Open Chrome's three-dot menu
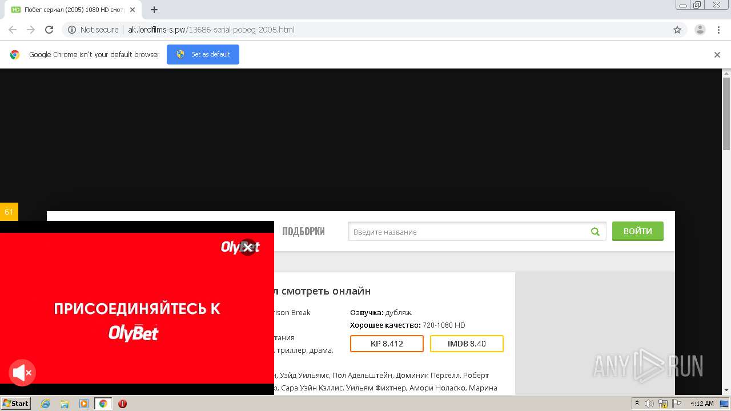This screenshot has height=411, width=731. click(718, 30)
